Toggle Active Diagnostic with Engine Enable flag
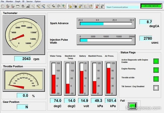The height and width of the screenshot is (113, 164). pos(156,61)
